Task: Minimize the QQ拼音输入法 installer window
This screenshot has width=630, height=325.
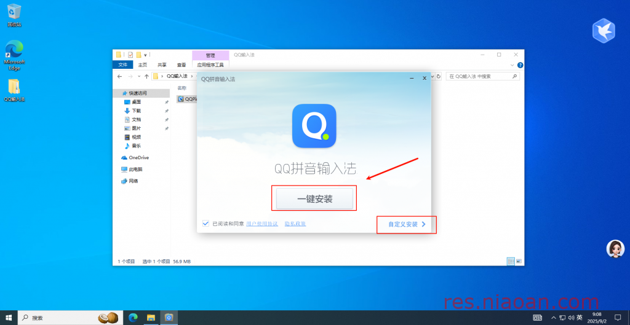Action: tap(412, 79)
